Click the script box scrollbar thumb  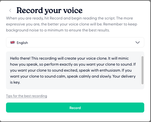(142, 70)
